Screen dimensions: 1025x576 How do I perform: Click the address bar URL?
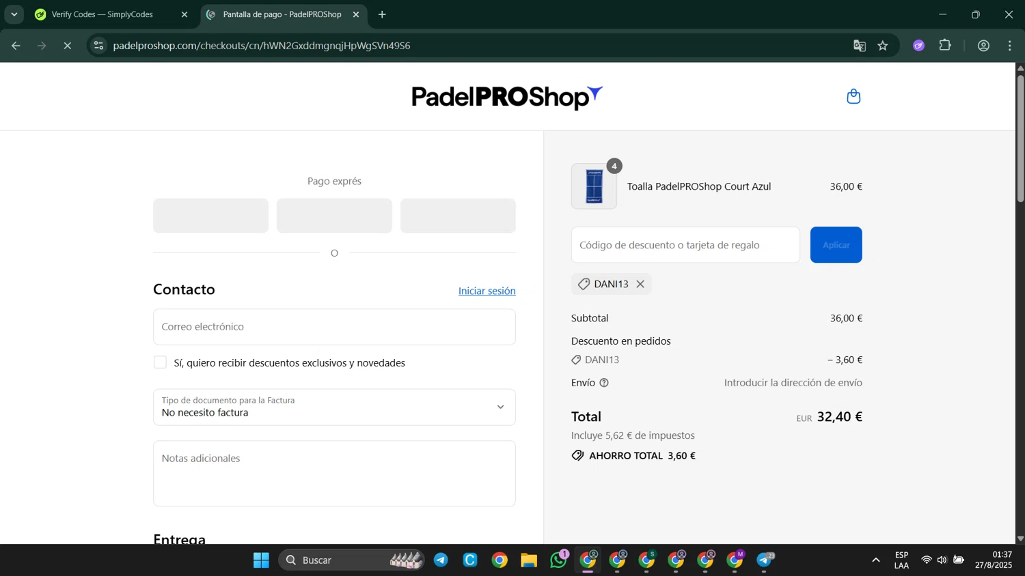tap(262, 46)
